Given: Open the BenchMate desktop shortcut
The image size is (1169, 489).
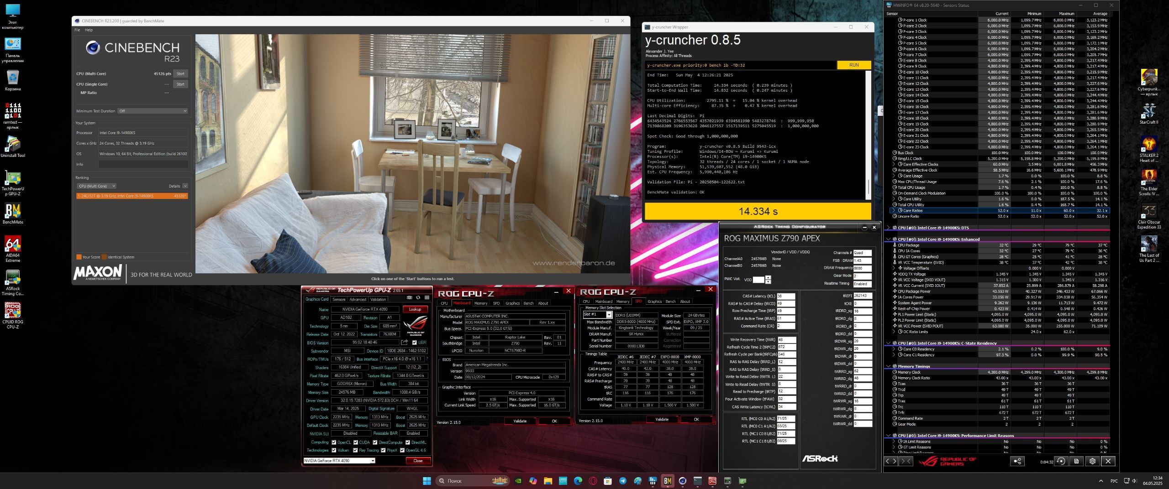Looking at the screenshot, I should point(13,214).
